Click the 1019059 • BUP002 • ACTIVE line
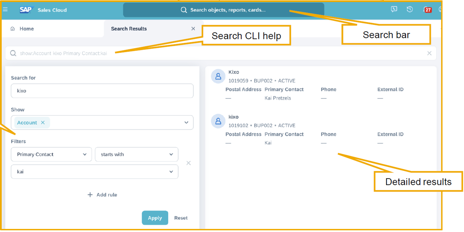Screen dimensions: 464x232 click(x=262, y=81)
